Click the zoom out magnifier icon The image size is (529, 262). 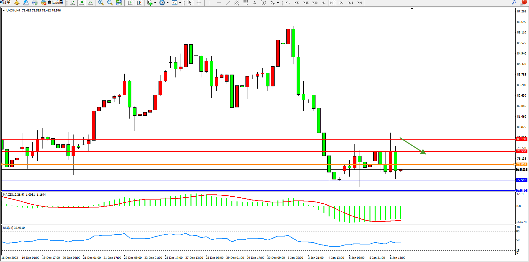click(x=110, y=3)
